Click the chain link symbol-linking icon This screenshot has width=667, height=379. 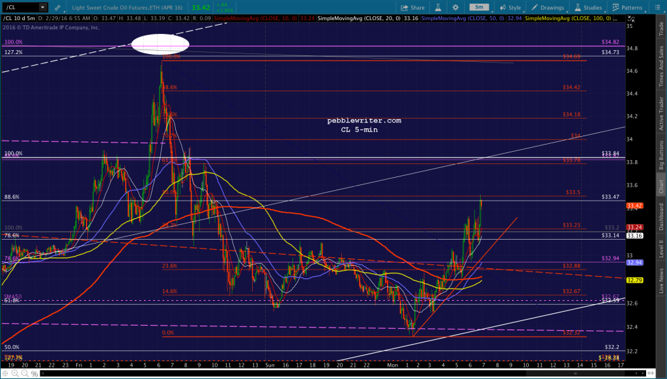coord(57,8)
